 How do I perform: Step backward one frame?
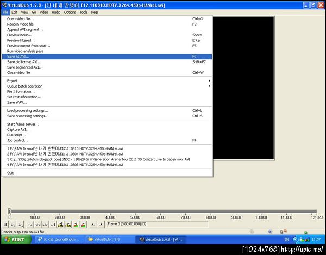tap(38, 225)
